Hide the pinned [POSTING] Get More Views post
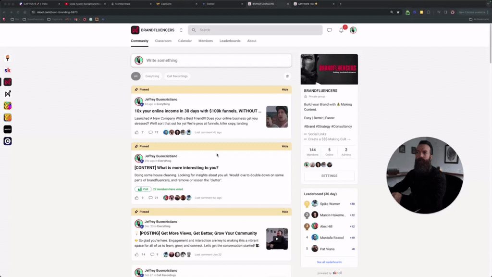Viewport: 492px width, 277px height. [x=285, y=212]
